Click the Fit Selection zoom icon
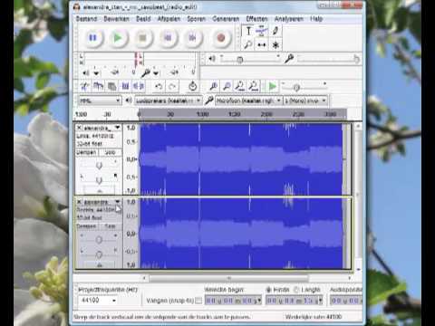This screenshot has height=326, width=435. click(x=240, y=87)
